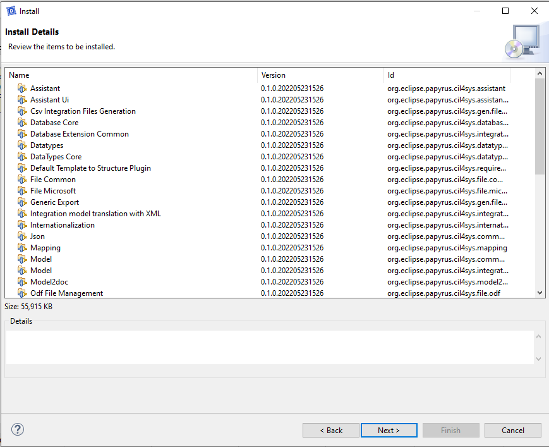Click Details box scroll up arrow
Image resolution: width=549 pixels, height=447 pixels.
pyautogui.click(x=538, y=336)
